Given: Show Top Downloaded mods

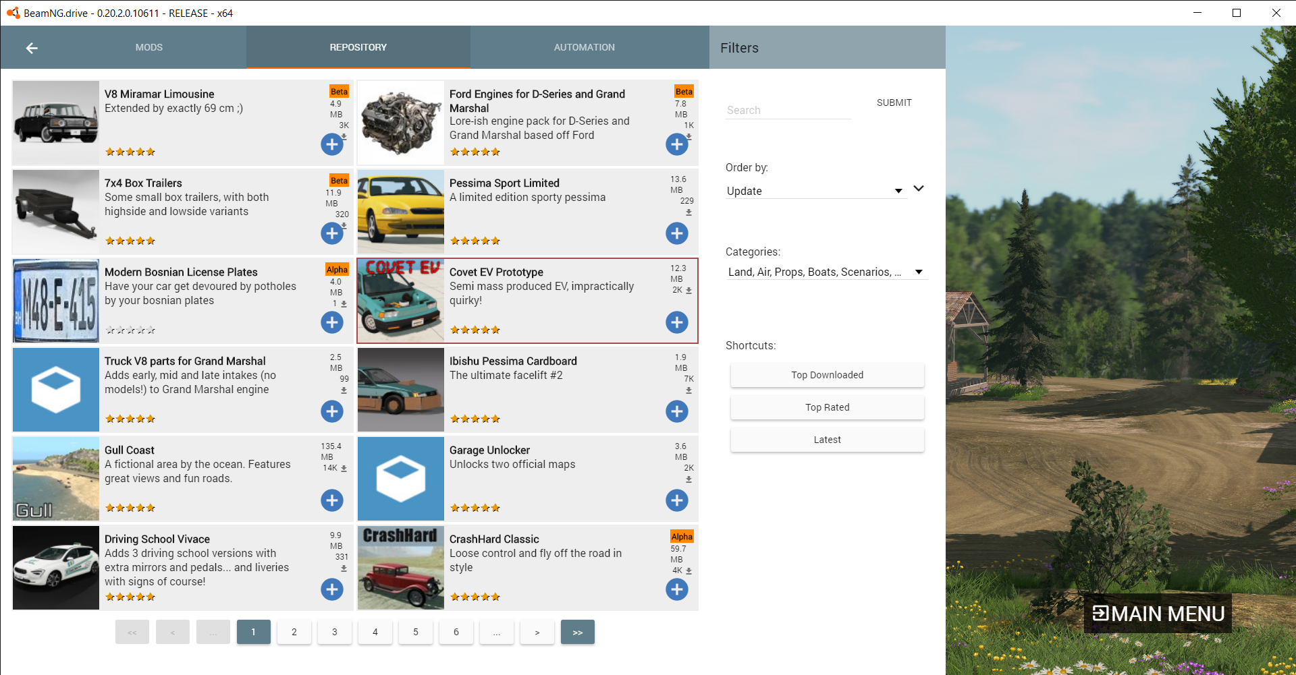Looking at the screenshot, I should coord(827,375).
